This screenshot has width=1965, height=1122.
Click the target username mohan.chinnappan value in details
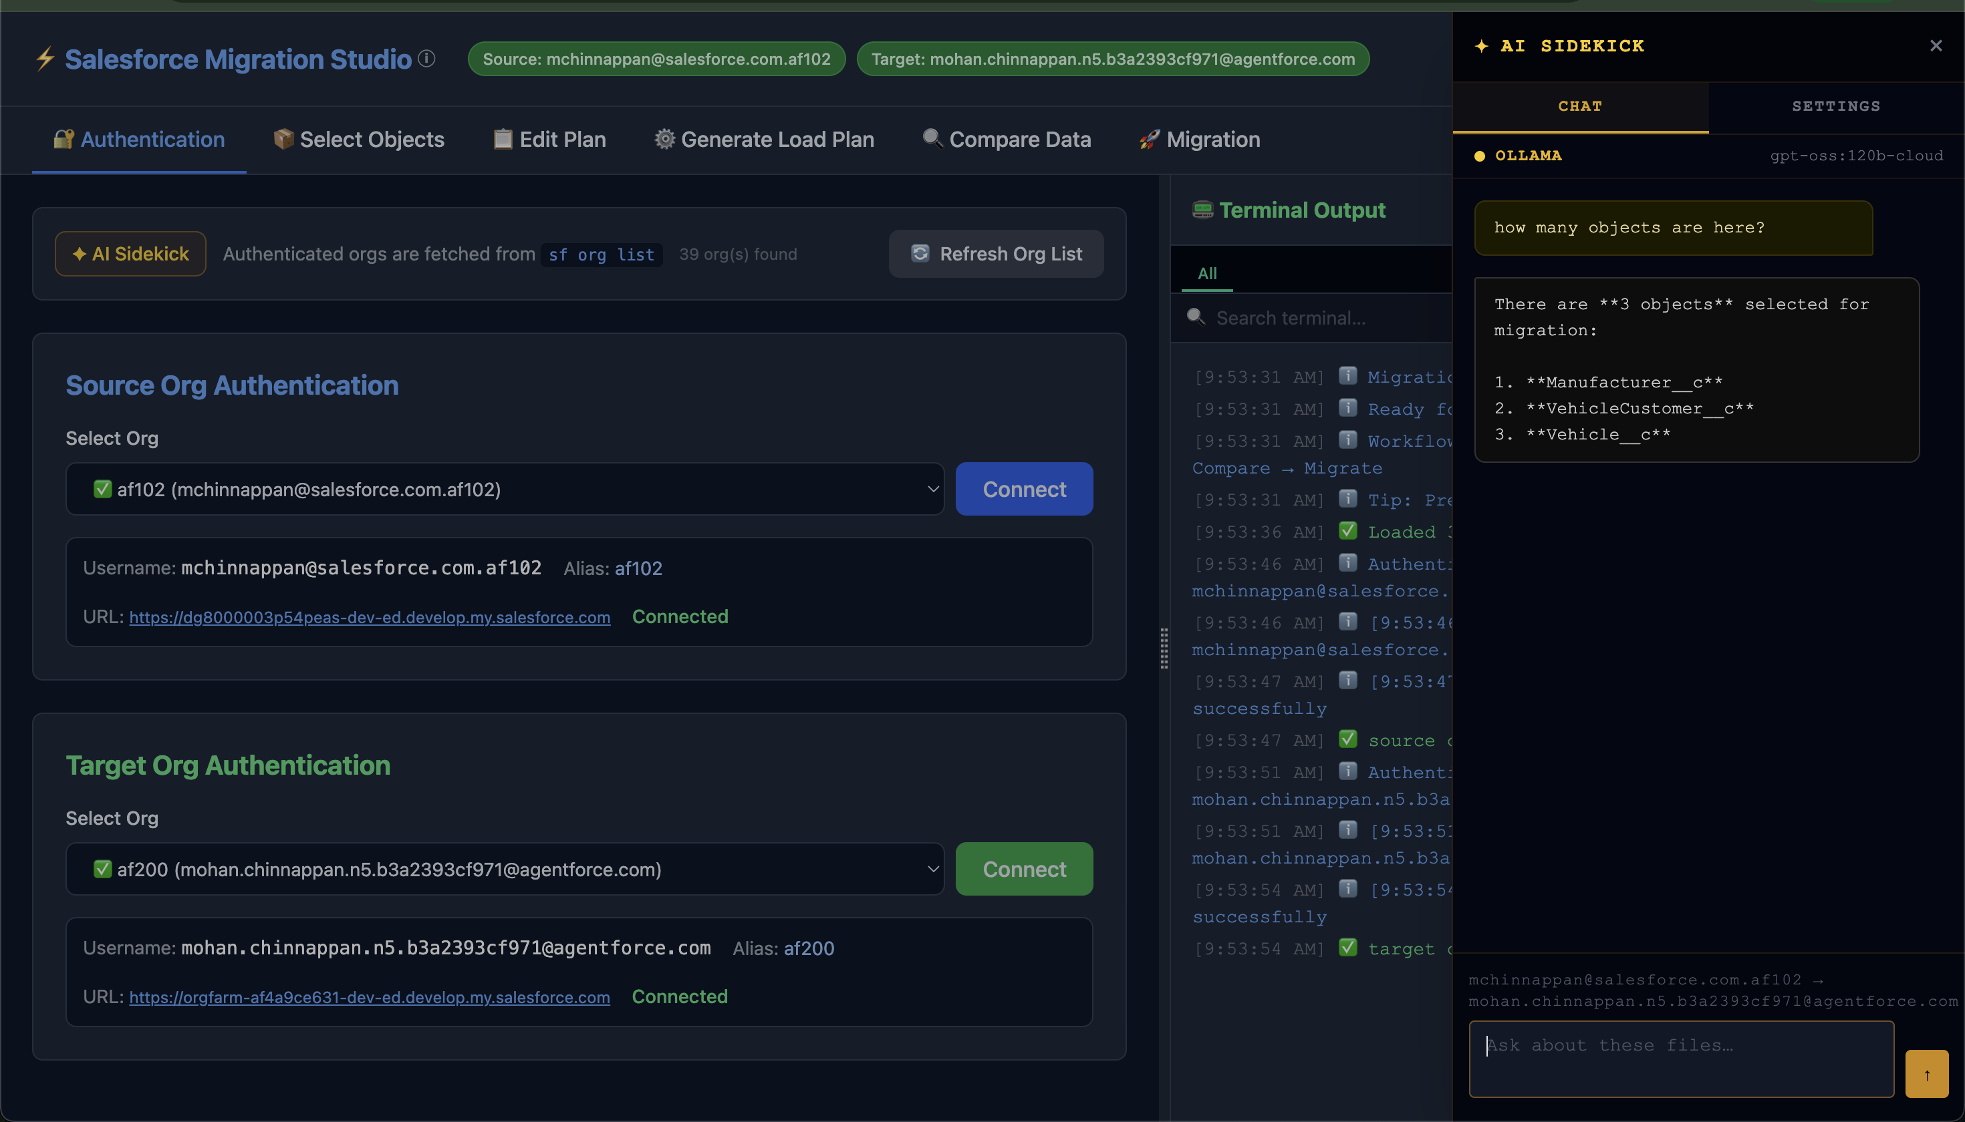tap(446, 948)
